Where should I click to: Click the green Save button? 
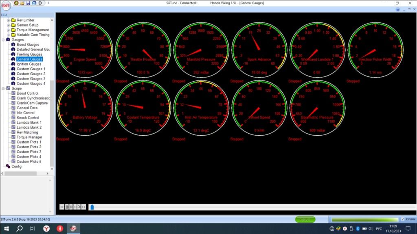tap(305, 219)
